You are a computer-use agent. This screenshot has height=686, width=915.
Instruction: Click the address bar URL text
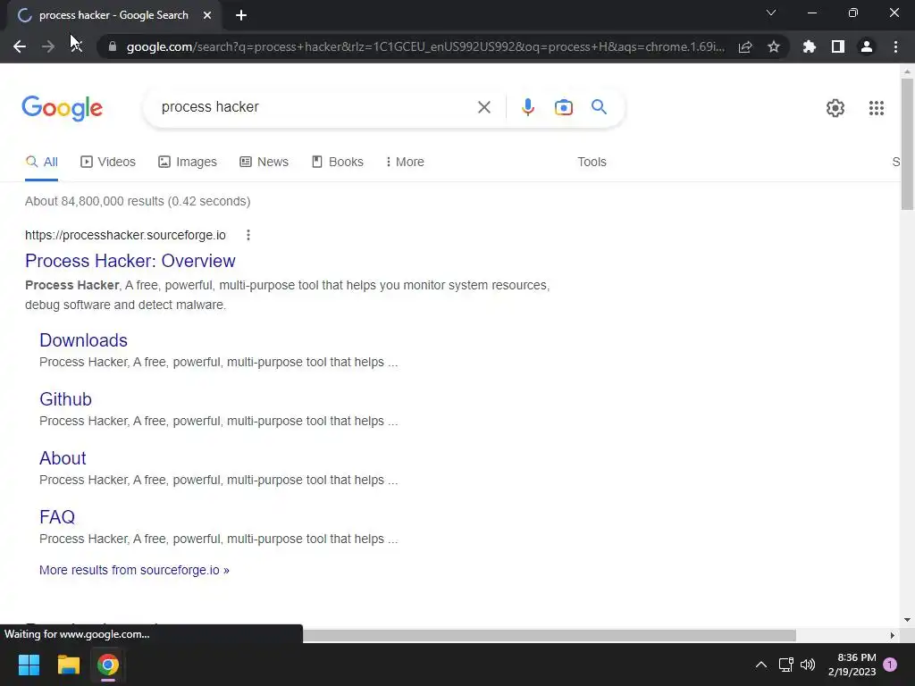pos(425,46)
